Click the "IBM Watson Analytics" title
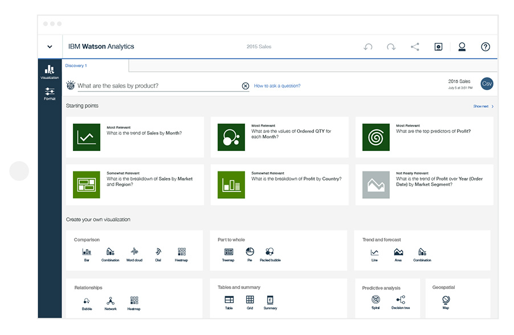This screenshot has width=514, height=335. 101,47
